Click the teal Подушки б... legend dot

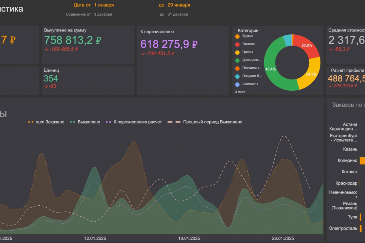point(237,77)
